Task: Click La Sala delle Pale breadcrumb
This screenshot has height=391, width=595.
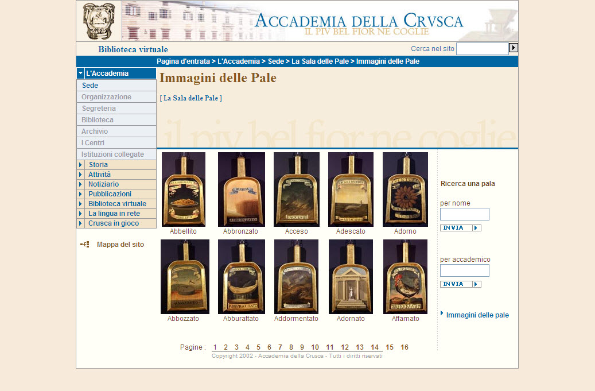Action: point(320,61)
